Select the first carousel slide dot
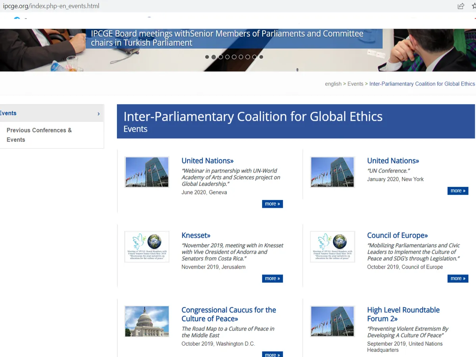 pyautogui.click(x=207, y=57)
